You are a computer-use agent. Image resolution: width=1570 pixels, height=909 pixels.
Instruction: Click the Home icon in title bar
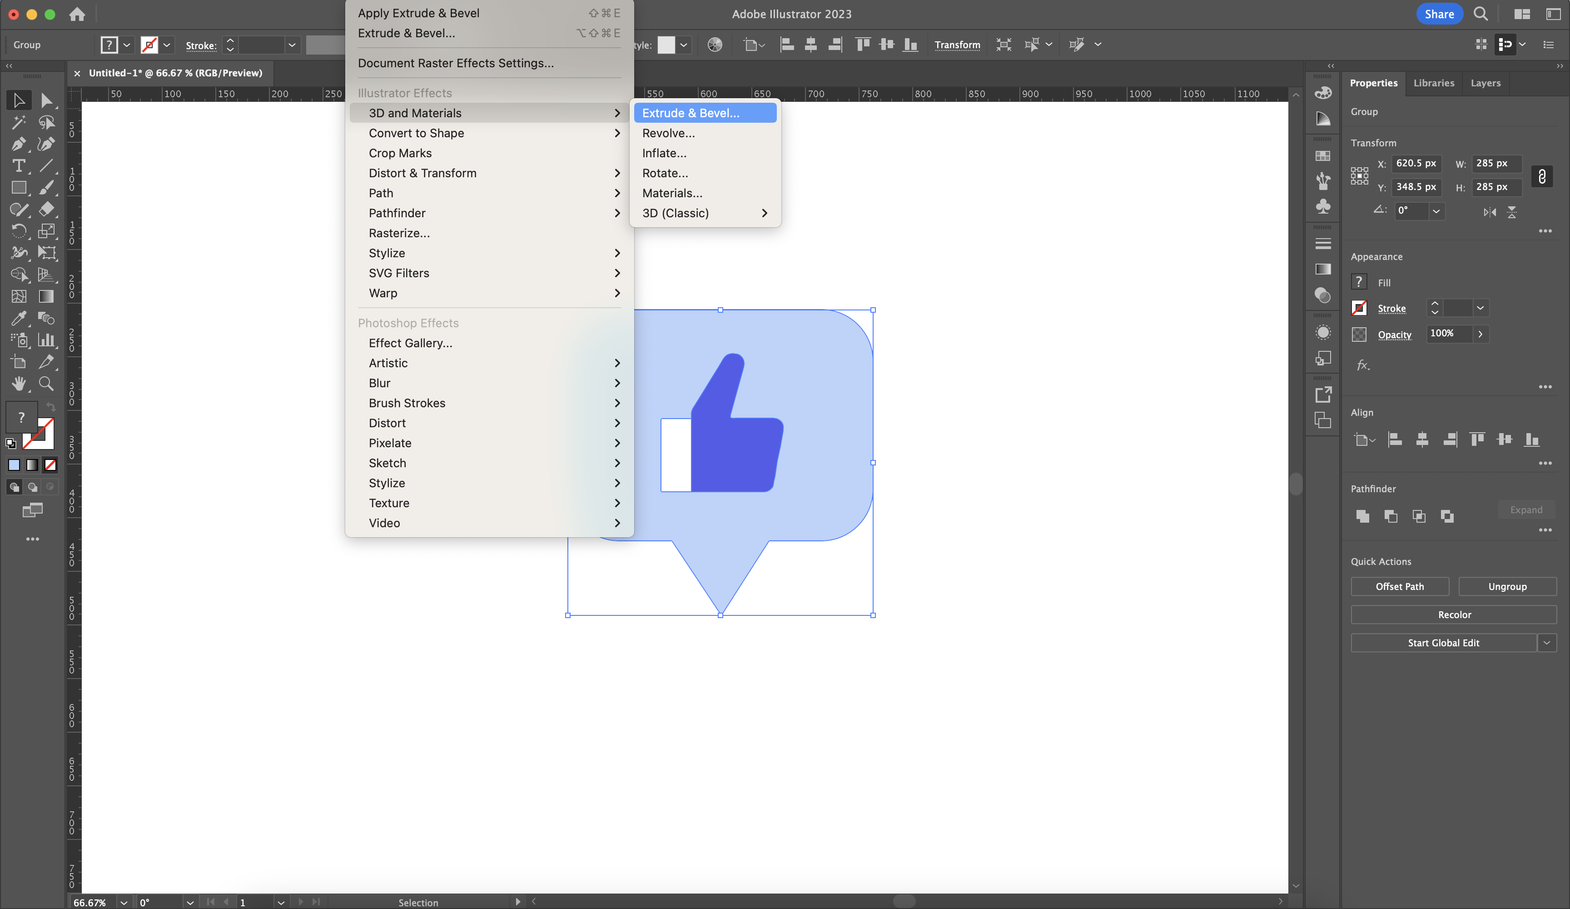coord(77,14)
